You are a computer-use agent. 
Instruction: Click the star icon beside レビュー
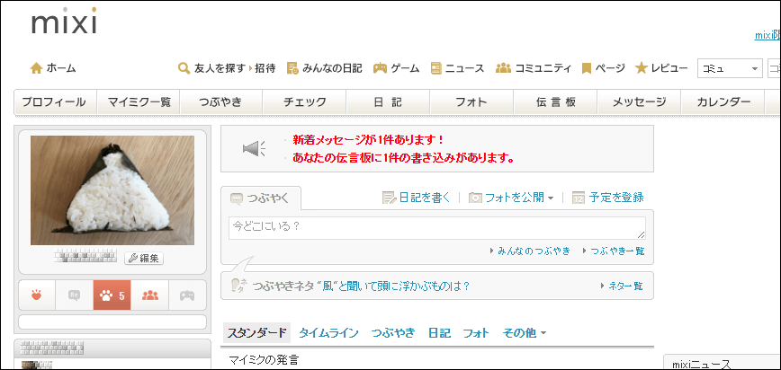click(641, 68)
